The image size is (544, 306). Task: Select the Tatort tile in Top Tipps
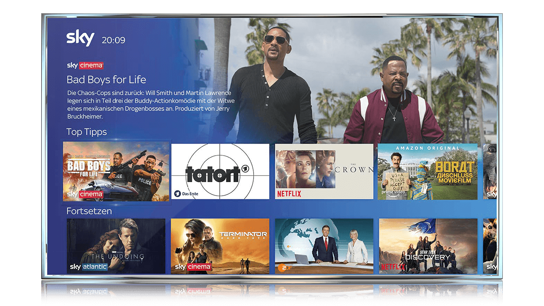pyautogui.click(x=220, y=172)
